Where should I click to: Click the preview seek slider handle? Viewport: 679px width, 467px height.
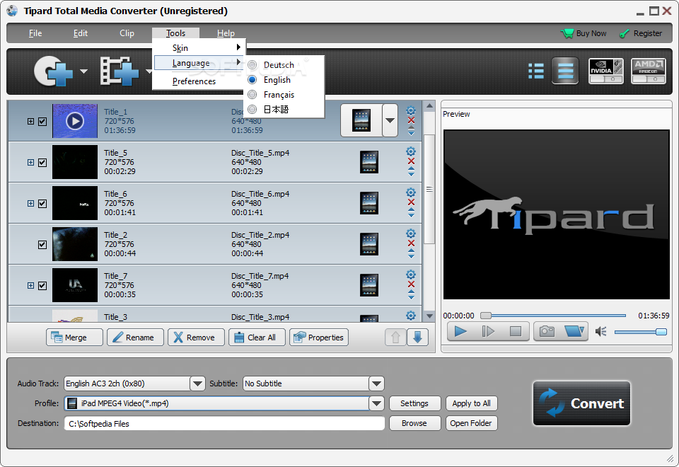click(486, 316)
